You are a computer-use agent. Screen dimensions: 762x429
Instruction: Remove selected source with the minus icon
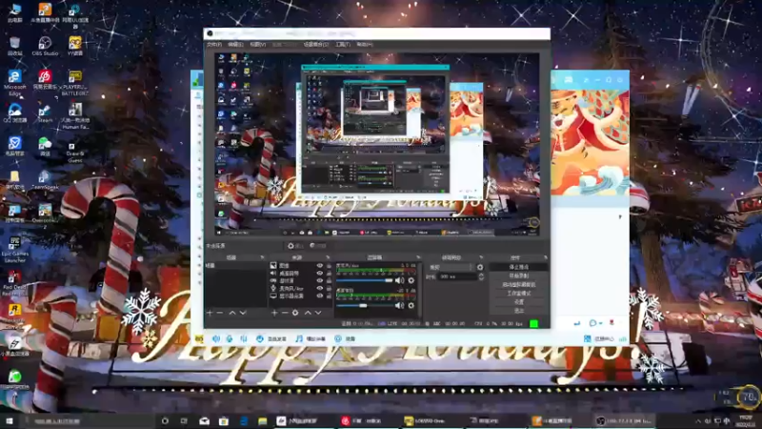pos(285,313)
